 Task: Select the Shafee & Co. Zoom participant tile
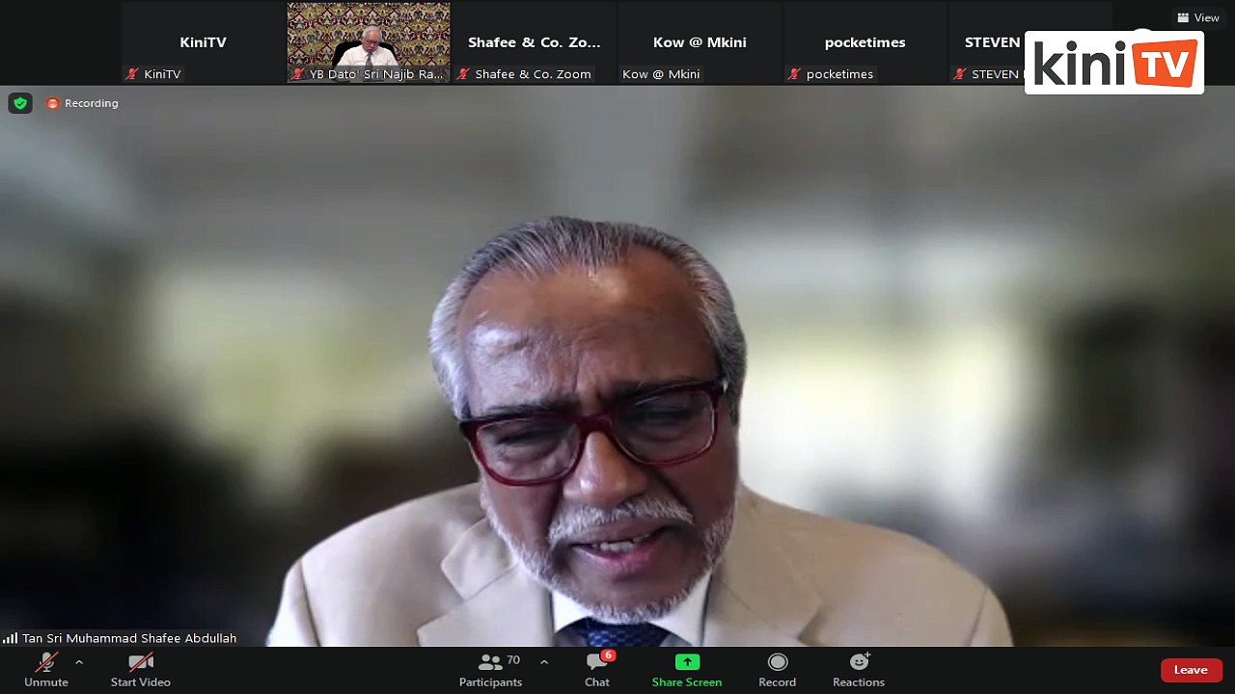pos(535,43)
